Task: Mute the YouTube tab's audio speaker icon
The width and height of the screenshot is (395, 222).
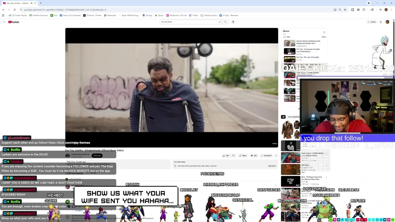Action: (x=31, y=3)
